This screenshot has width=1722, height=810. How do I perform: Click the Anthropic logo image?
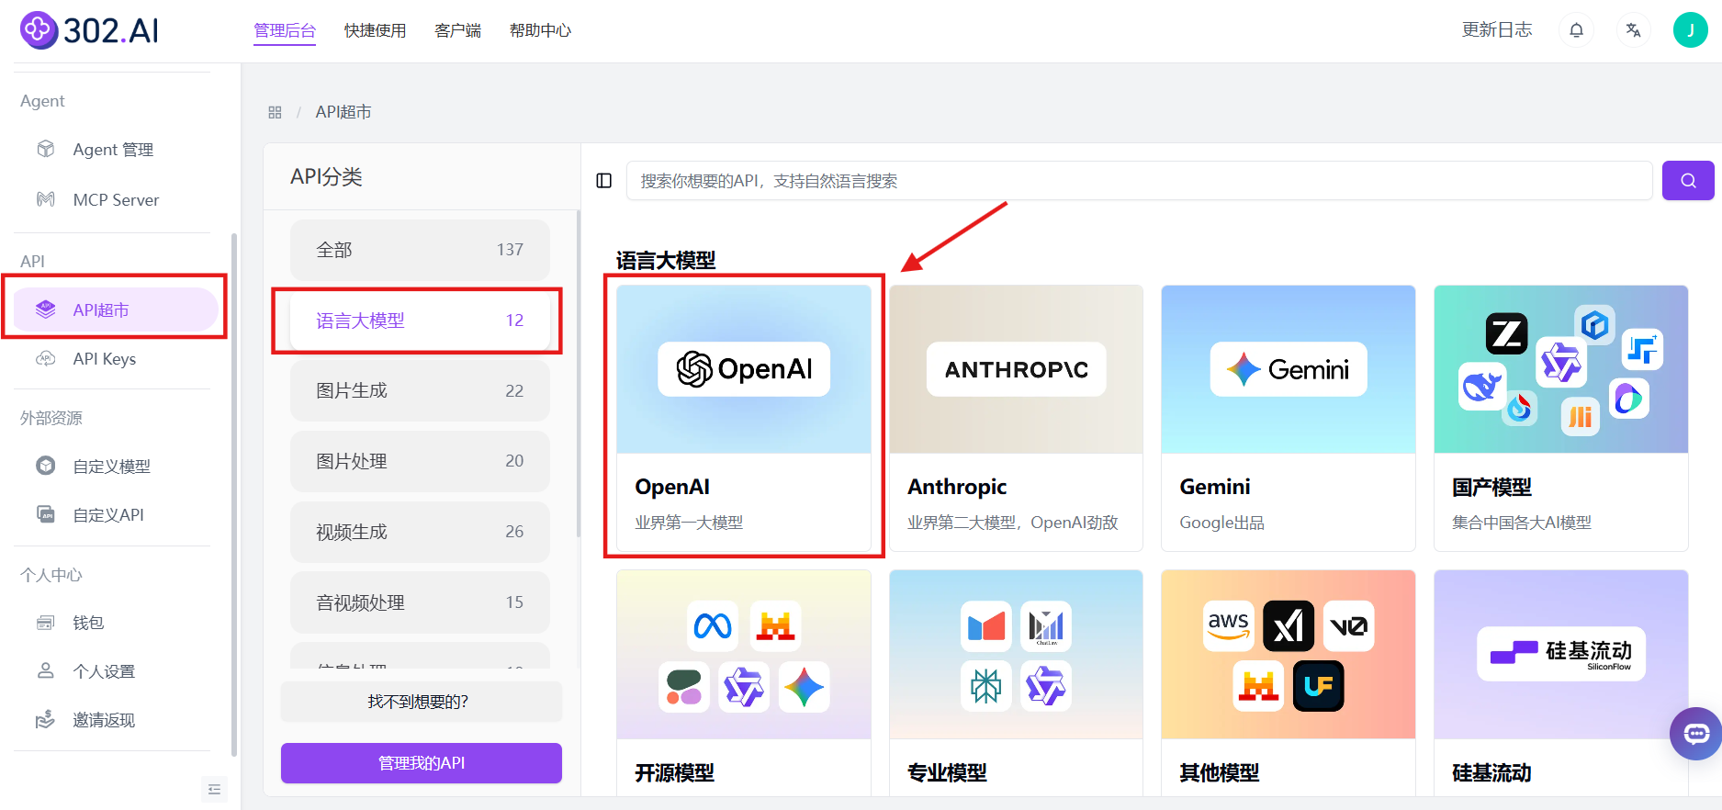[x=1016, y=369]
